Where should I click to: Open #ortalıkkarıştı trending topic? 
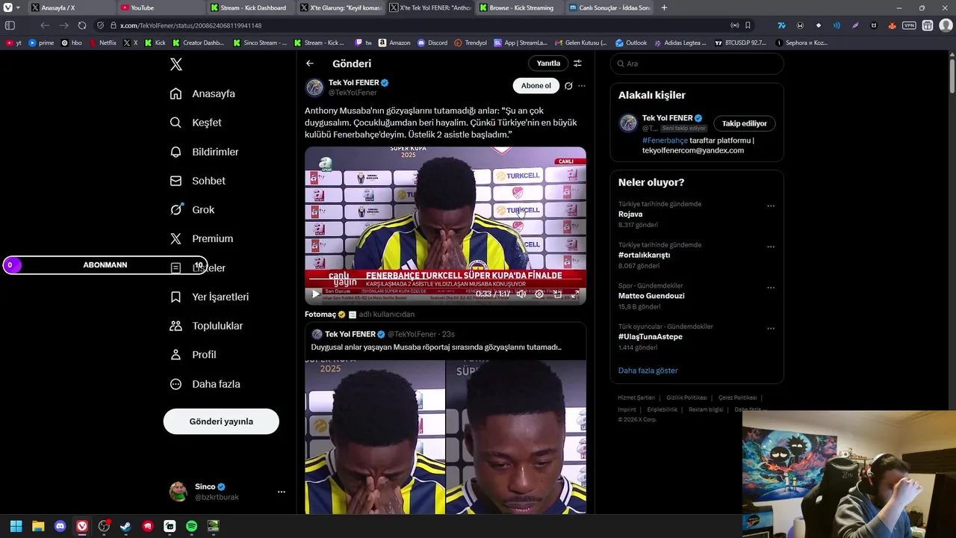pos(644,255)
